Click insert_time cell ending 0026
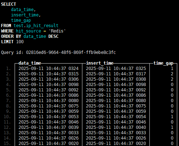The image size is (179, 146). 116,138
